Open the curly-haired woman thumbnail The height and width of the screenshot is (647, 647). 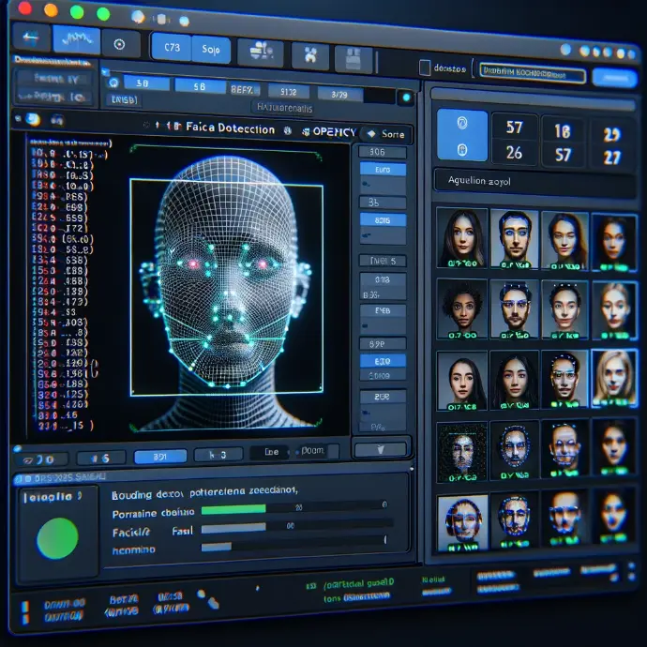(x=462, y=308)
